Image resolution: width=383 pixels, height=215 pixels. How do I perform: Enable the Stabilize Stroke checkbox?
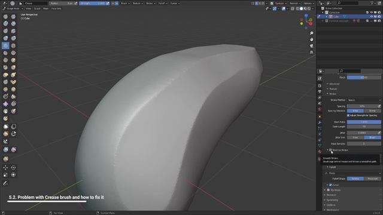point(330,150)
